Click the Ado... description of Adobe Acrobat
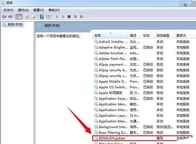The width and height of the screenshot is (196, 144). click(x=134, y=53)
